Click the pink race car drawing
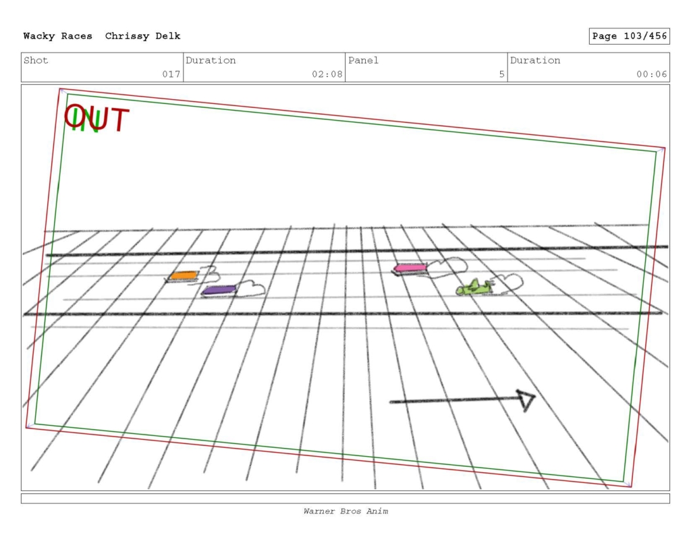The width and height of the screenshot is (691, 535). pyautogui.click(x=410, y=268)
